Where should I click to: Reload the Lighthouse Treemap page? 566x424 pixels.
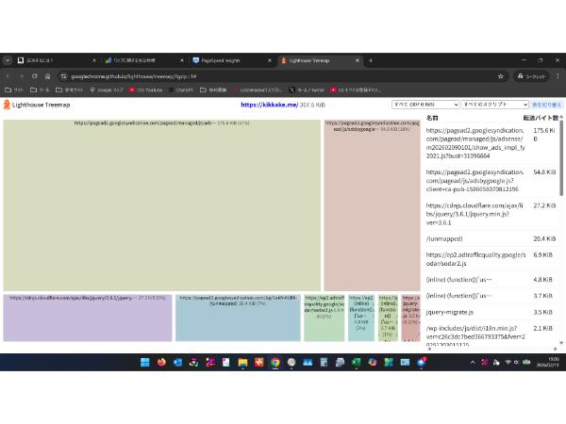35,76
